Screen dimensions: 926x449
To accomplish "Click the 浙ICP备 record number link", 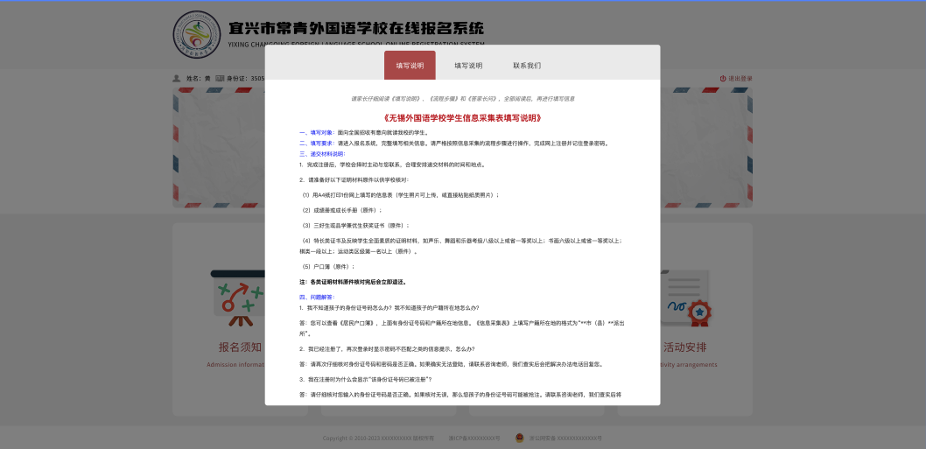I will [474, 438].
